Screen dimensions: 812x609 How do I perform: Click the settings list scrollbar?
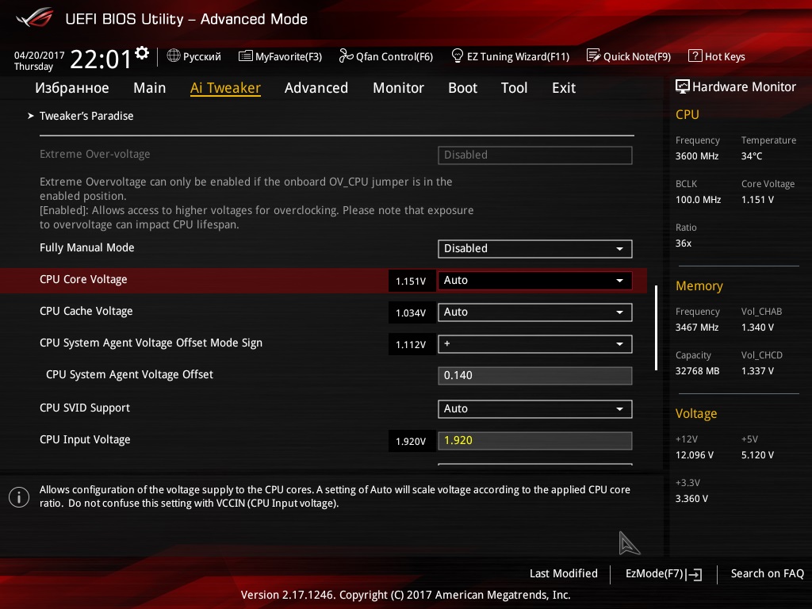[656, 327]
